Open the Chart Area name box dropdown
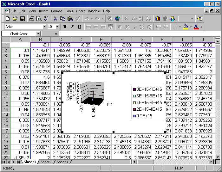The height and width of the screenshot is (172, 222). pos(38,34)
